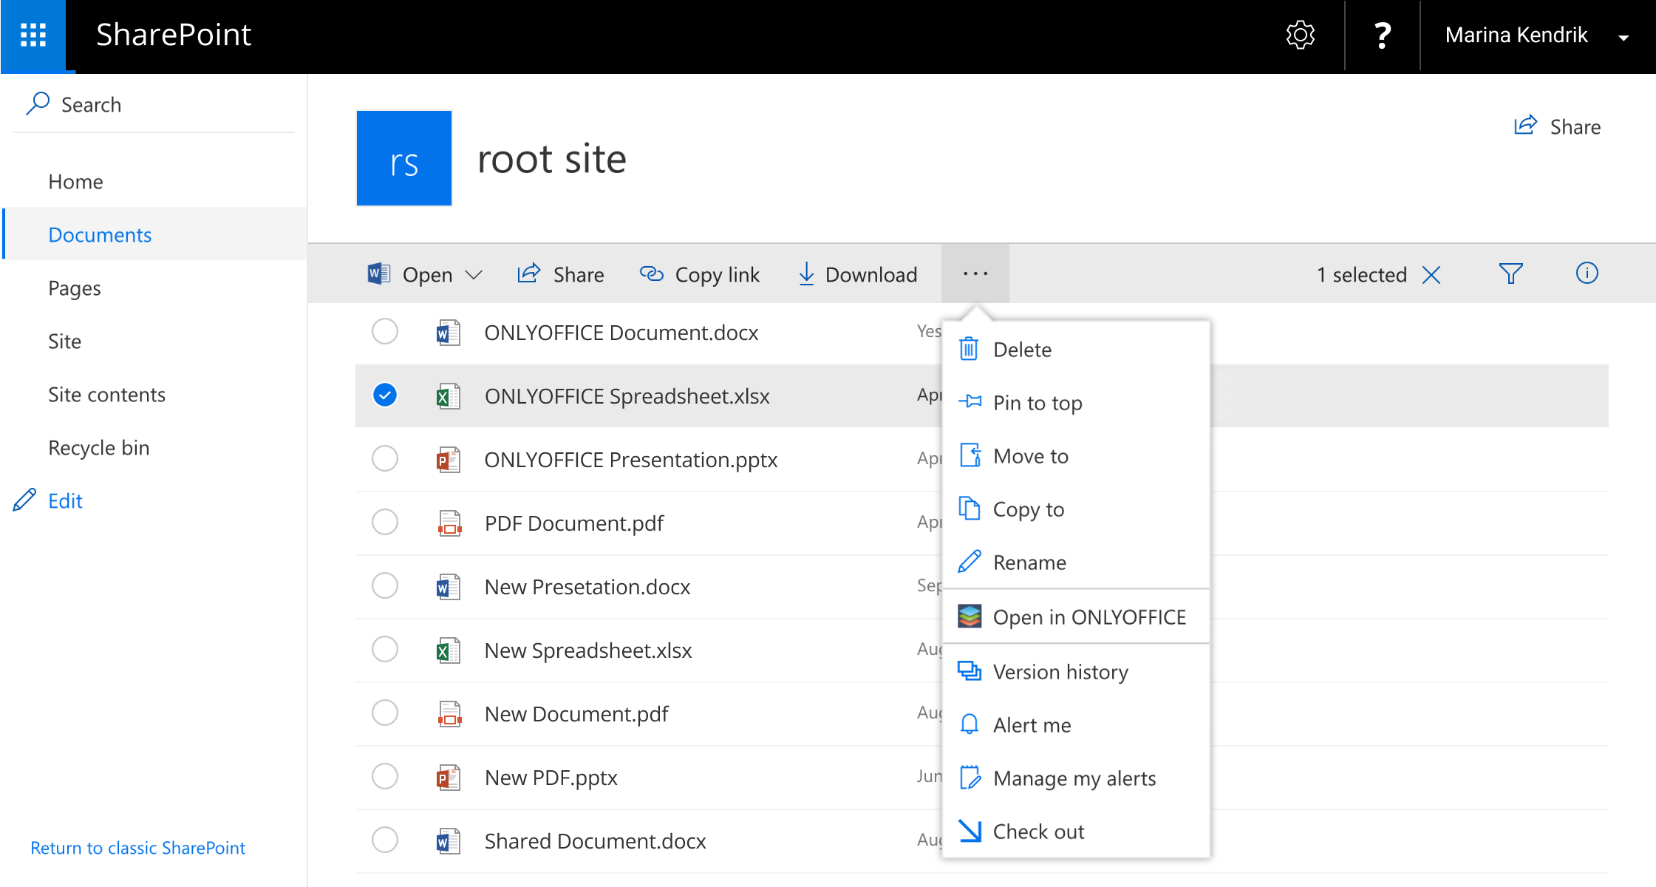The width and height of the screenshot is (1656, 887).
Task: Click Download in the command bar
Action: coord(858,274)
